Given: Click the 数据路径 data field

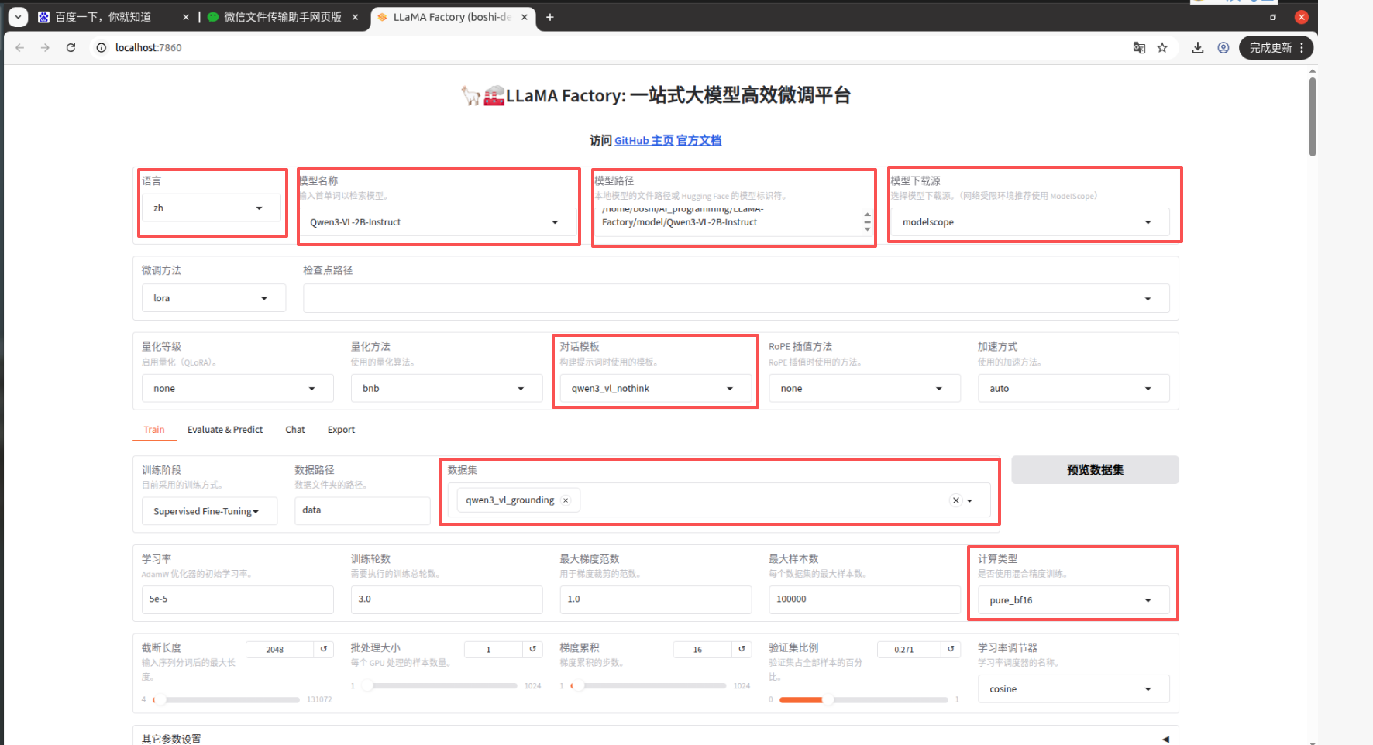Looking at the screenshot, I should coord(362,510).
